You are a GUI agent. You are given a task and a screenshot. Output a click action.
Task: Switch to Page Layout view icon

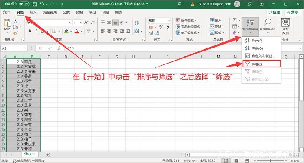236,160
